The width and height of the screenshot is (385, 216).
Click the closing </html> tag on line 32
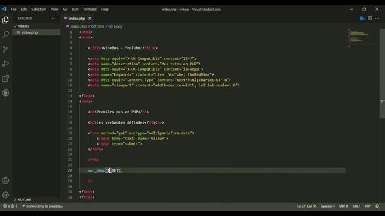(x=87, y=197)
